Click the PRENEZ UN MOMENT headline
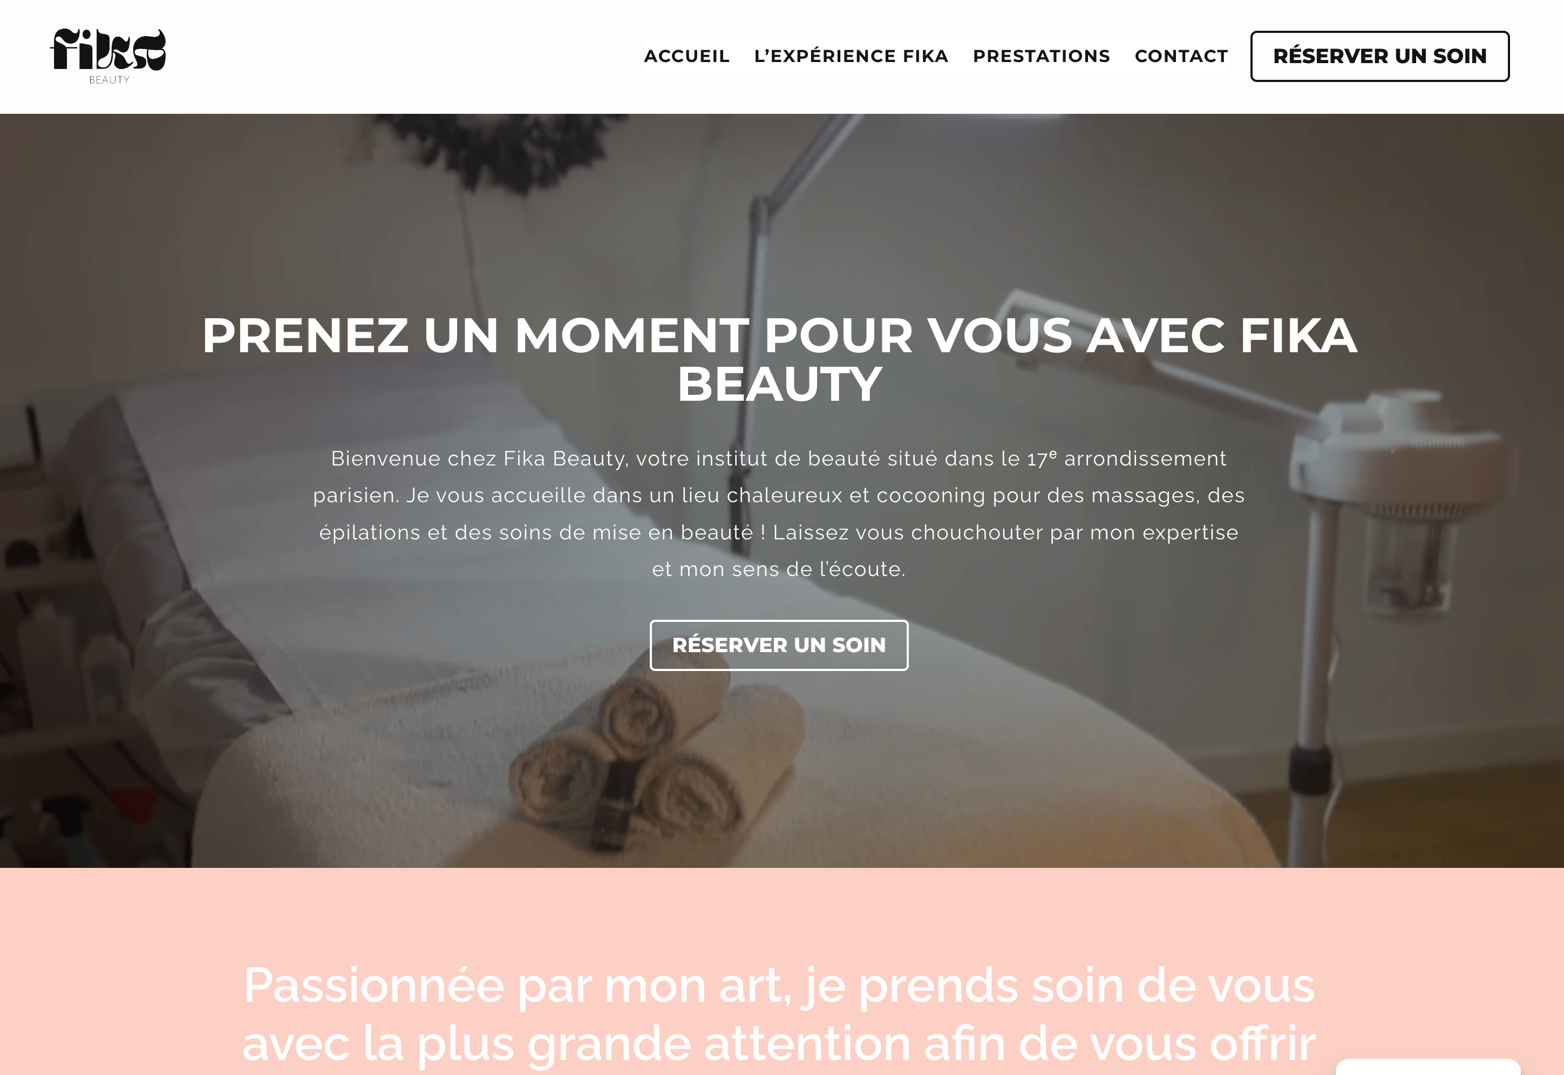The image size is (1564, 1075). (780, 359)
